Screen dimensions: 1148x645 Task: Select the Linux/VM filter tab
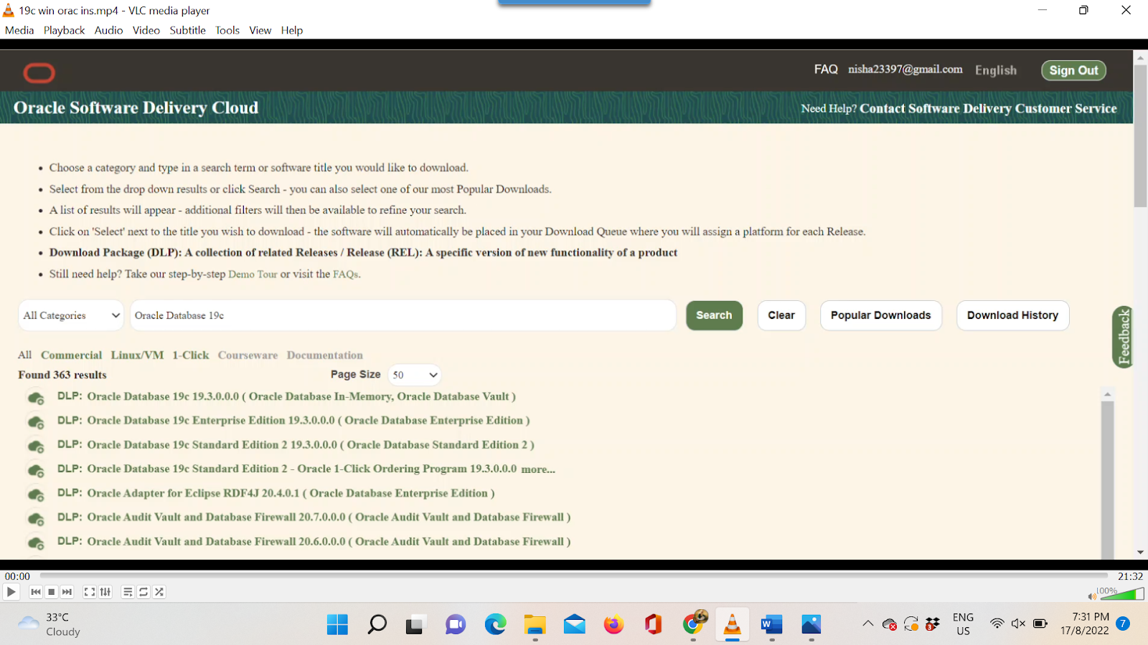pos(137,355)
